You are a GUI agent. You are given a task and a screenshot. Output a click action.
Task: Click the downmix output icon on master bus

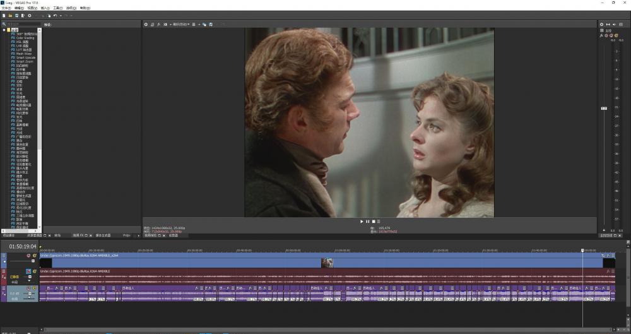tap(608, 25)
